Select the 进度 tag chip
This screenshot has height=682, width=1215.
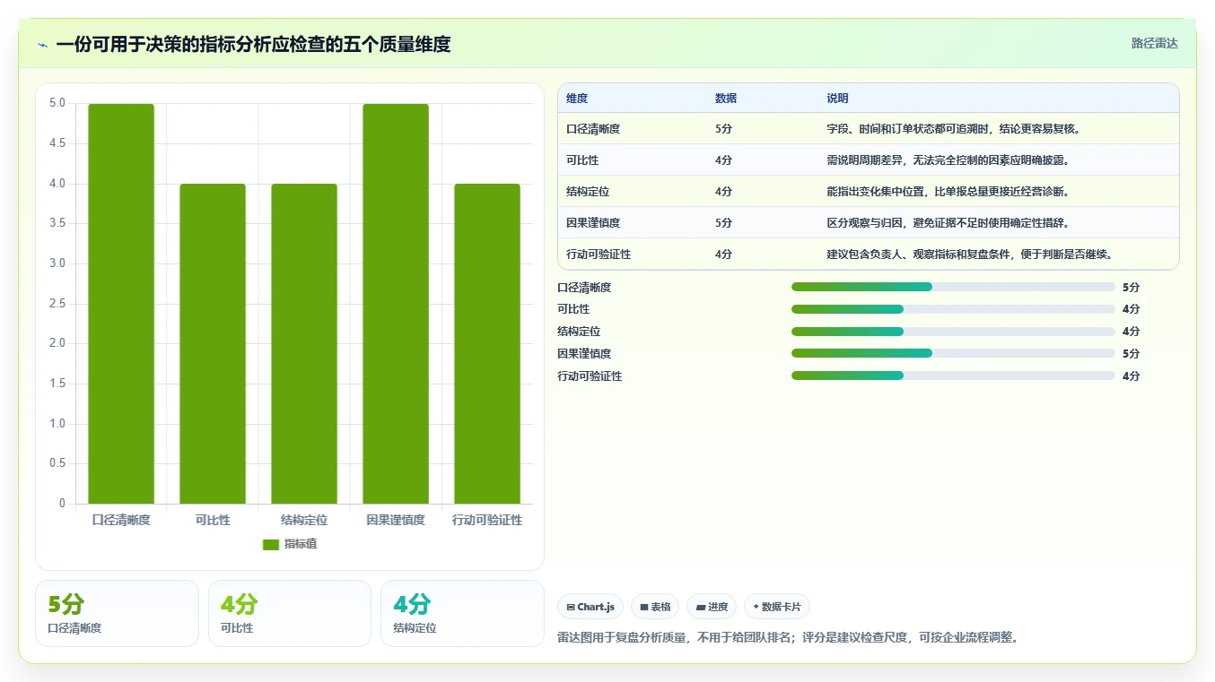coord(712,607)
